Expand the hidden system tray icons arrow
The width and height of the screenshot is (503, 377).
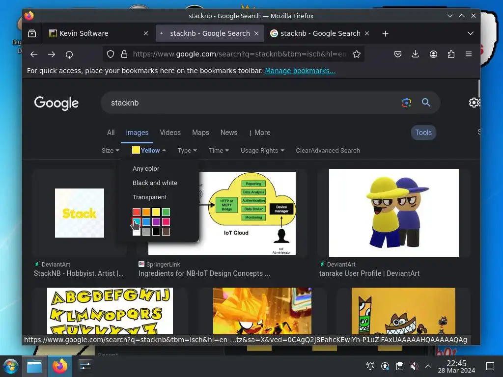pos(428,366)
